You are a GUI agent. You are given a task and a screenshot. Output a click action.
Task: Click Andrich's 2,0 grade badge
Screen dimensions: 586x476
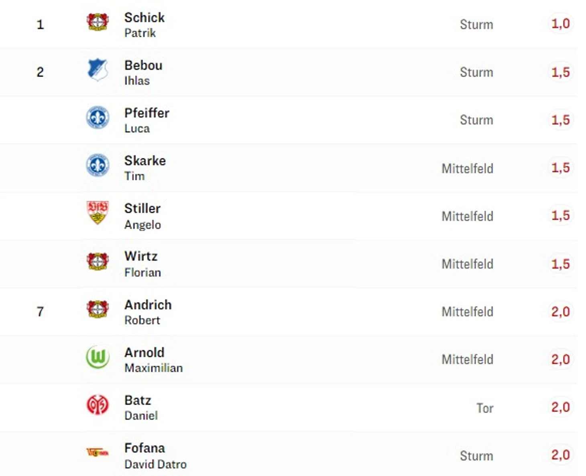pos(560,312)
